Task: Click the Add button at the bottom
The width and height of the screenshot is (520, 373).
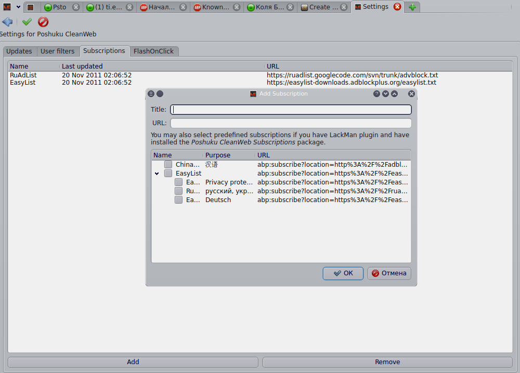Action: (133, 362)
